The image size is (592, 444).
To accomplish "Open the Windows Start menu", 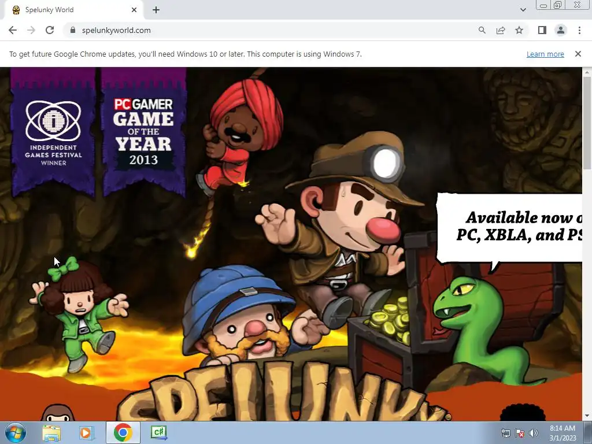I will 16,432.
